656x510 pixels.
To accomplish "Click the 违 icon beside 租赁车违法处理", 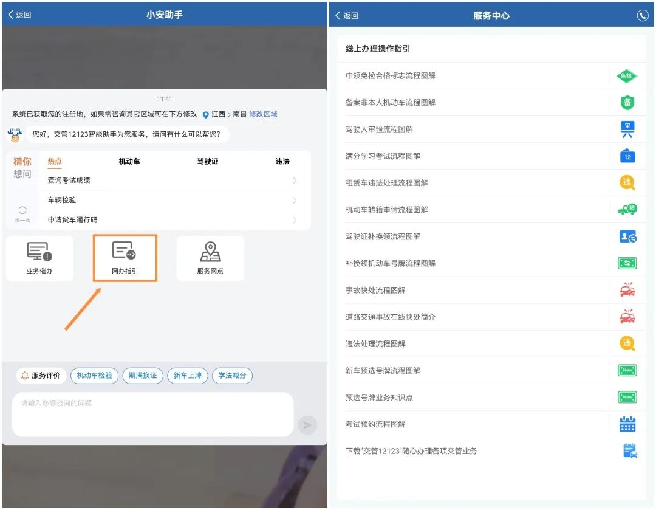I will click(x=627, y=183).
